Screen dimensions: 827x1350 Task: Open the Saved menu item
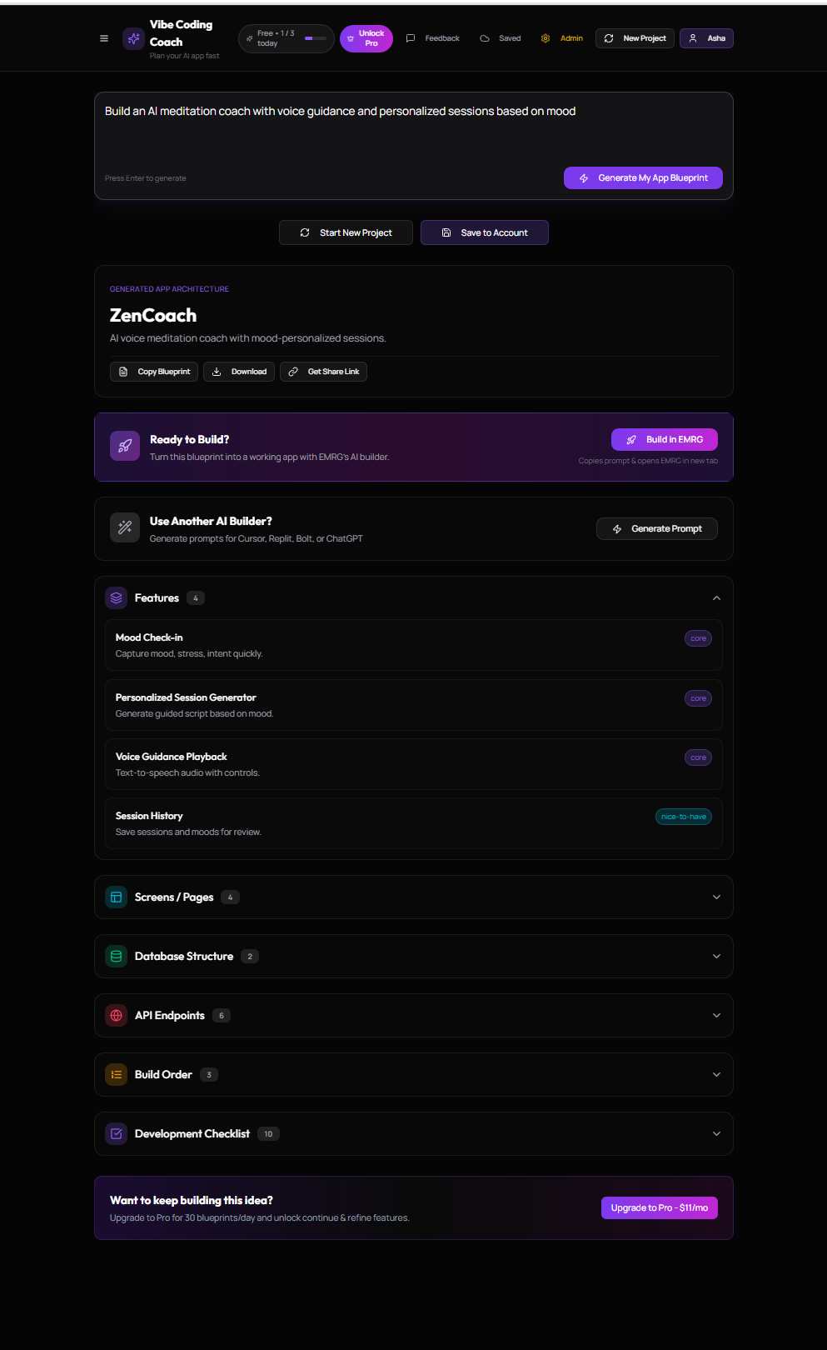(501, 38)
